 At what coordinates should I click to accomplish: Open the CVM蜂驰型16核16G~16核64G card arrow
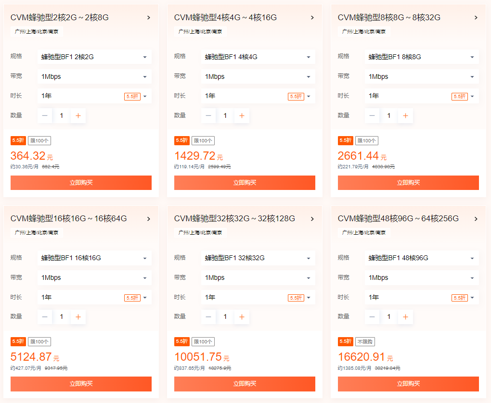coord(149,219)
